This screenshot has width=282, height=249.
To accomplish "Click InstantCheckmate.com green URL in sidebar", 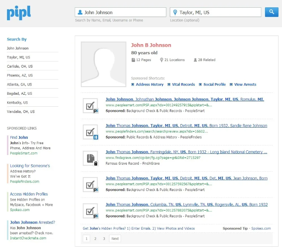I will pyautogui.click(x=28, y=238).
